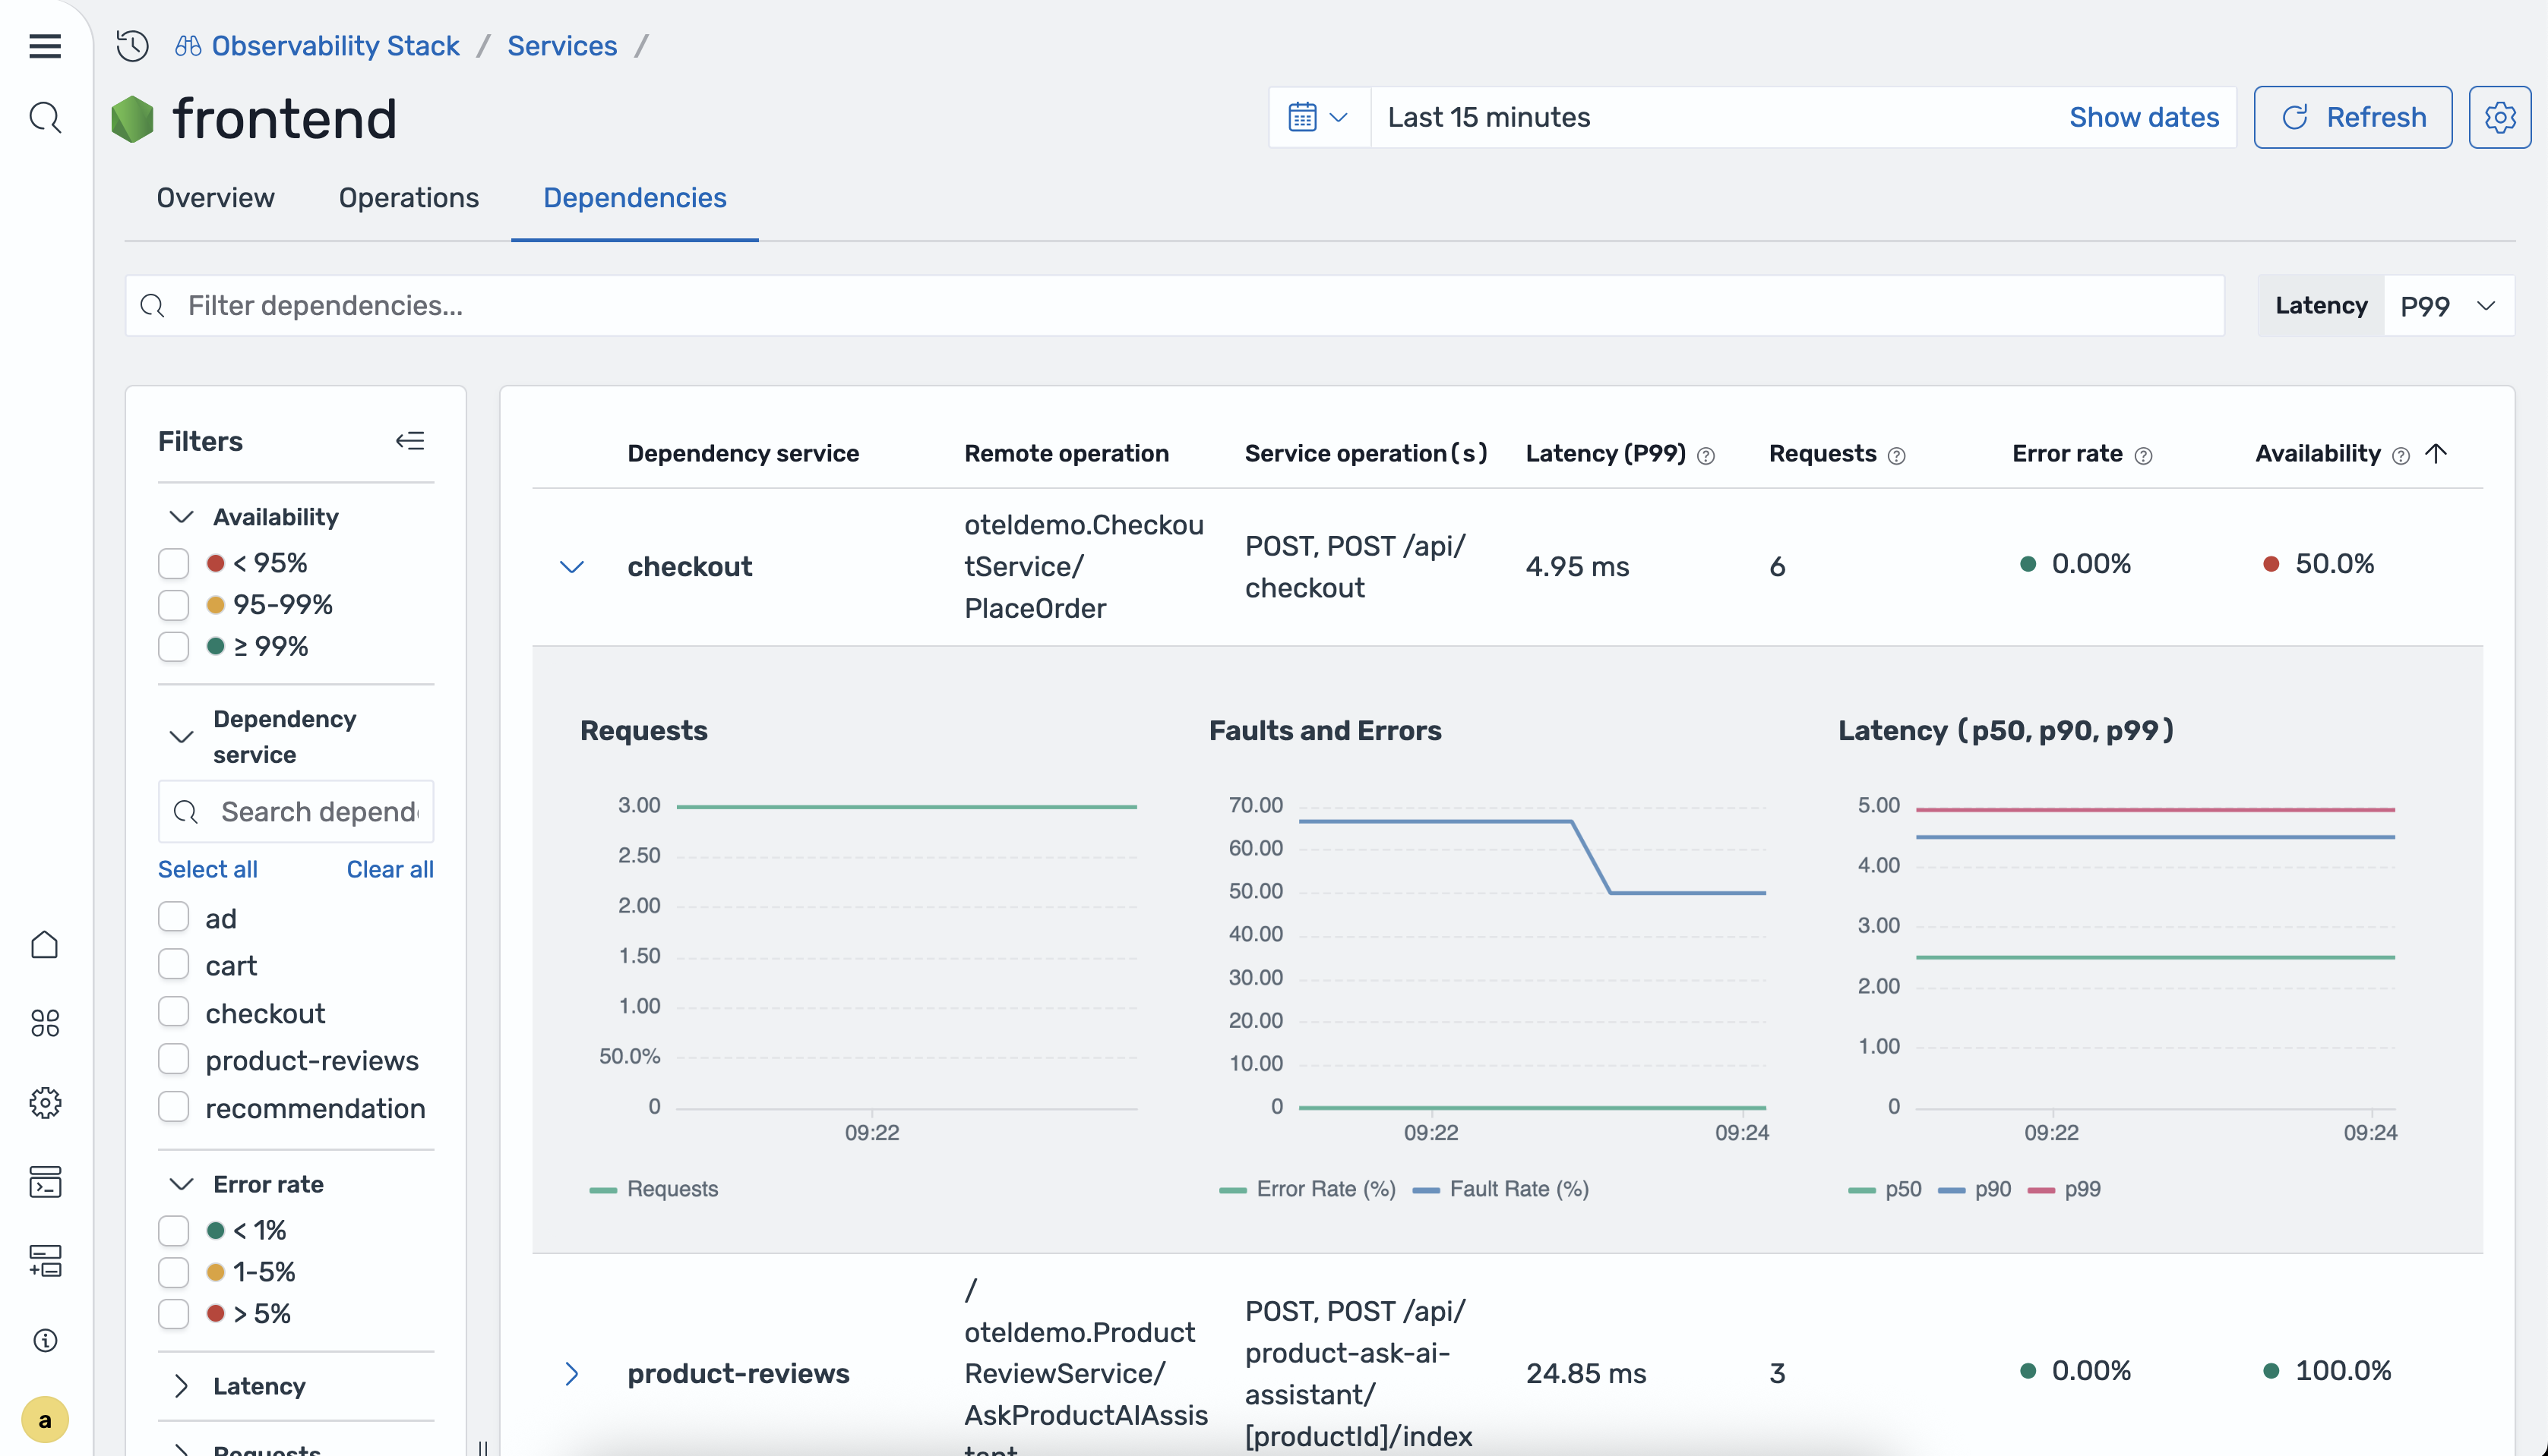
Task: Click the settings gear next to Refresh
Action: [x=2499, y=117]
